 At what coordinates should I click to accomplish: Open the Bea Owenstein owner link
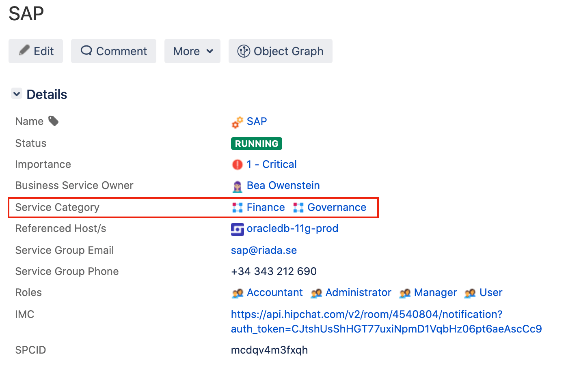pyautogui.click(x=283, y=186)
